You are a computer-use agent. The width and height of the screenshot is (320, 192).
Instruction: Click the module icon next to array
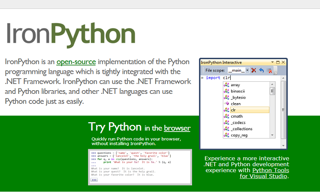click(226, 85)
